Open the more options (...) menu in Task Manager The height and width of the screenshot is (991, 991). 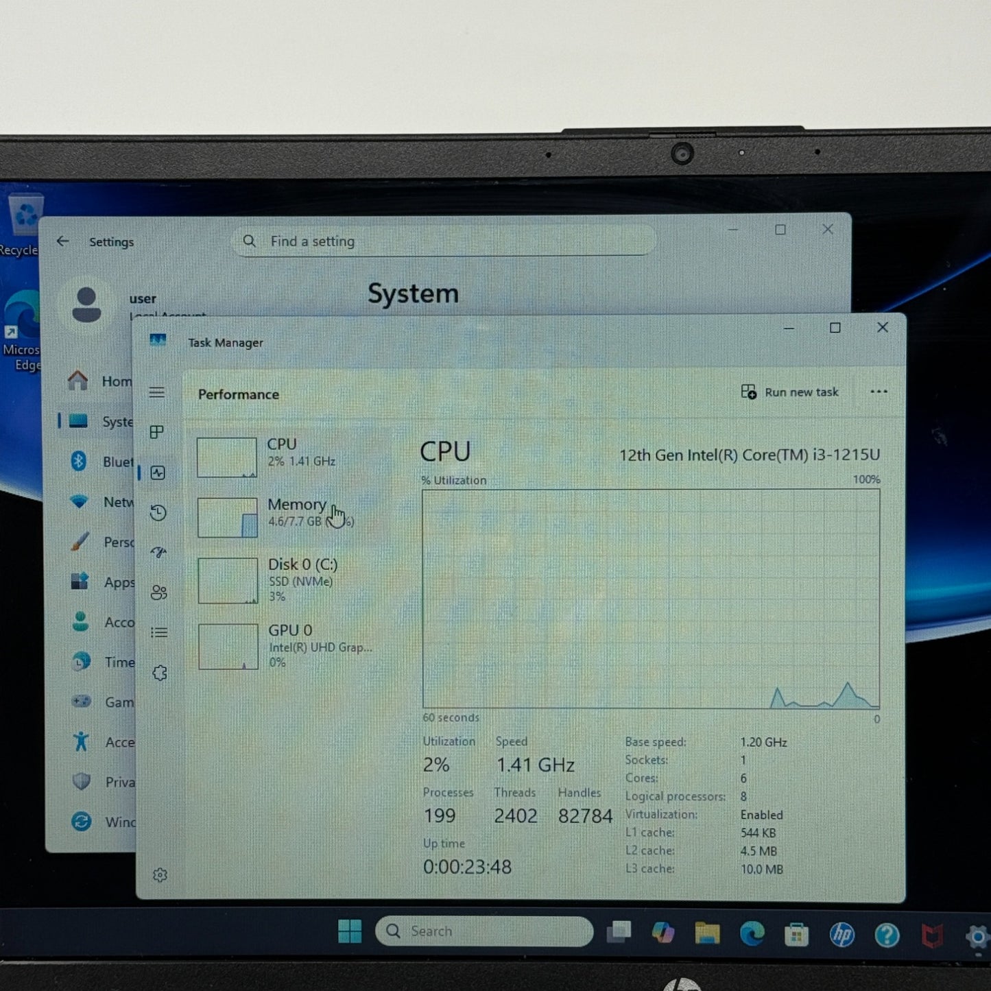pos(879,392)
